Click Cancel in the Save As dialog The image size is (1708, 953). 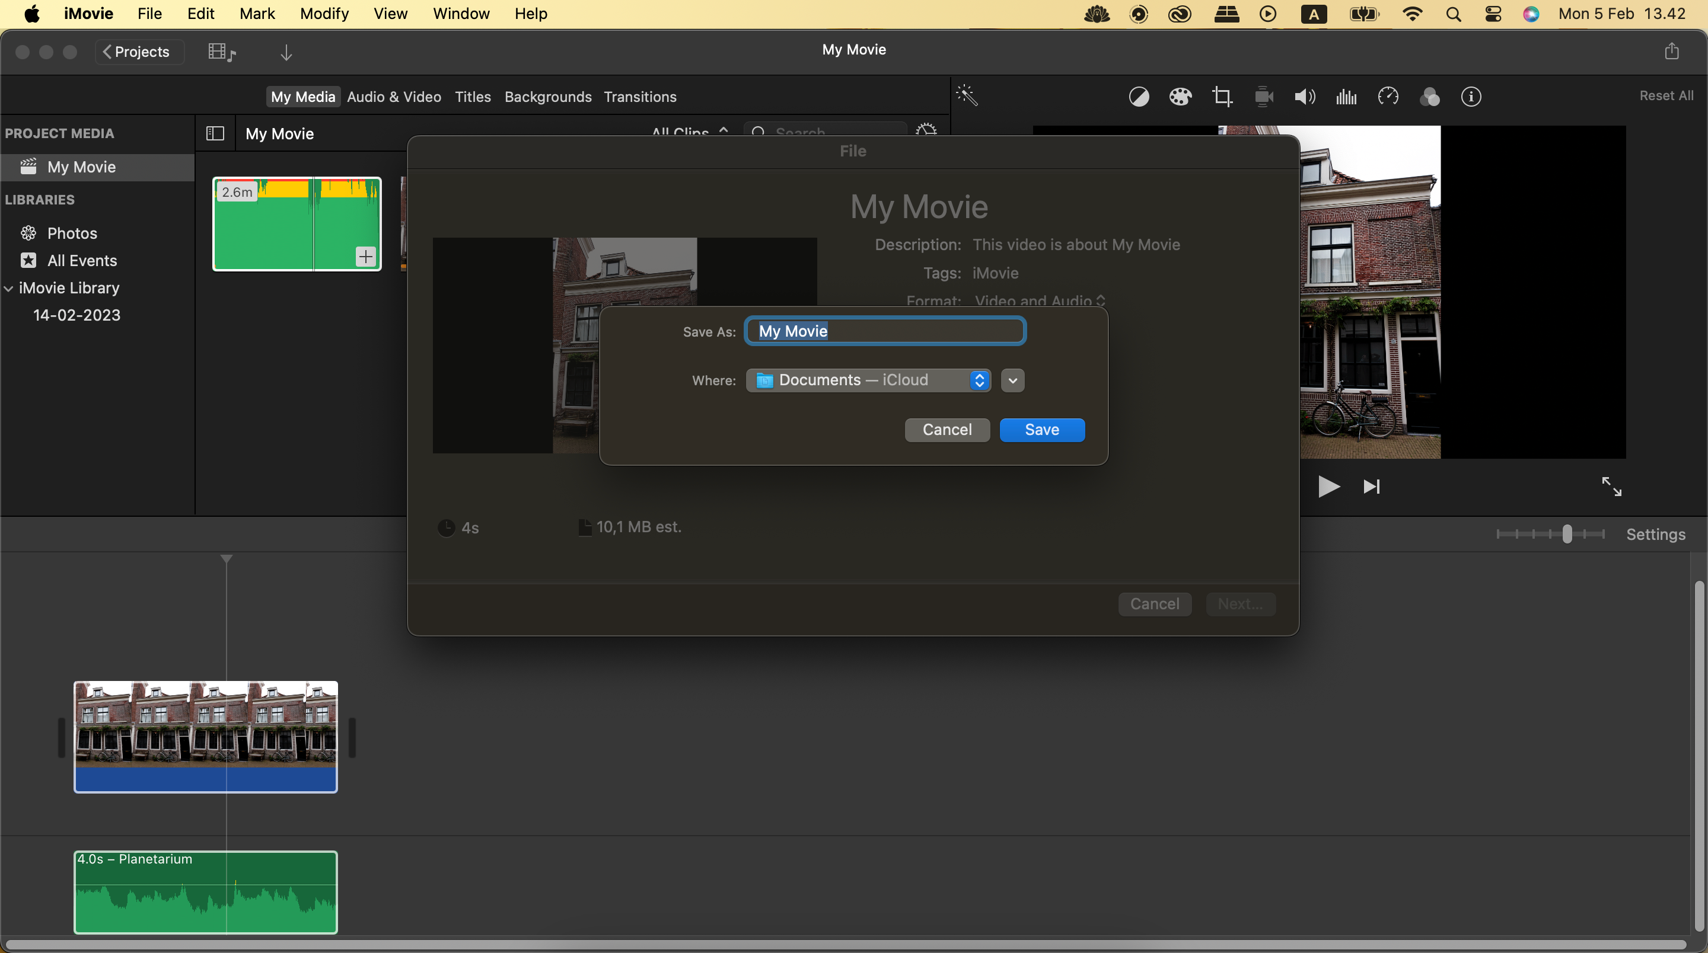(947, 430)
